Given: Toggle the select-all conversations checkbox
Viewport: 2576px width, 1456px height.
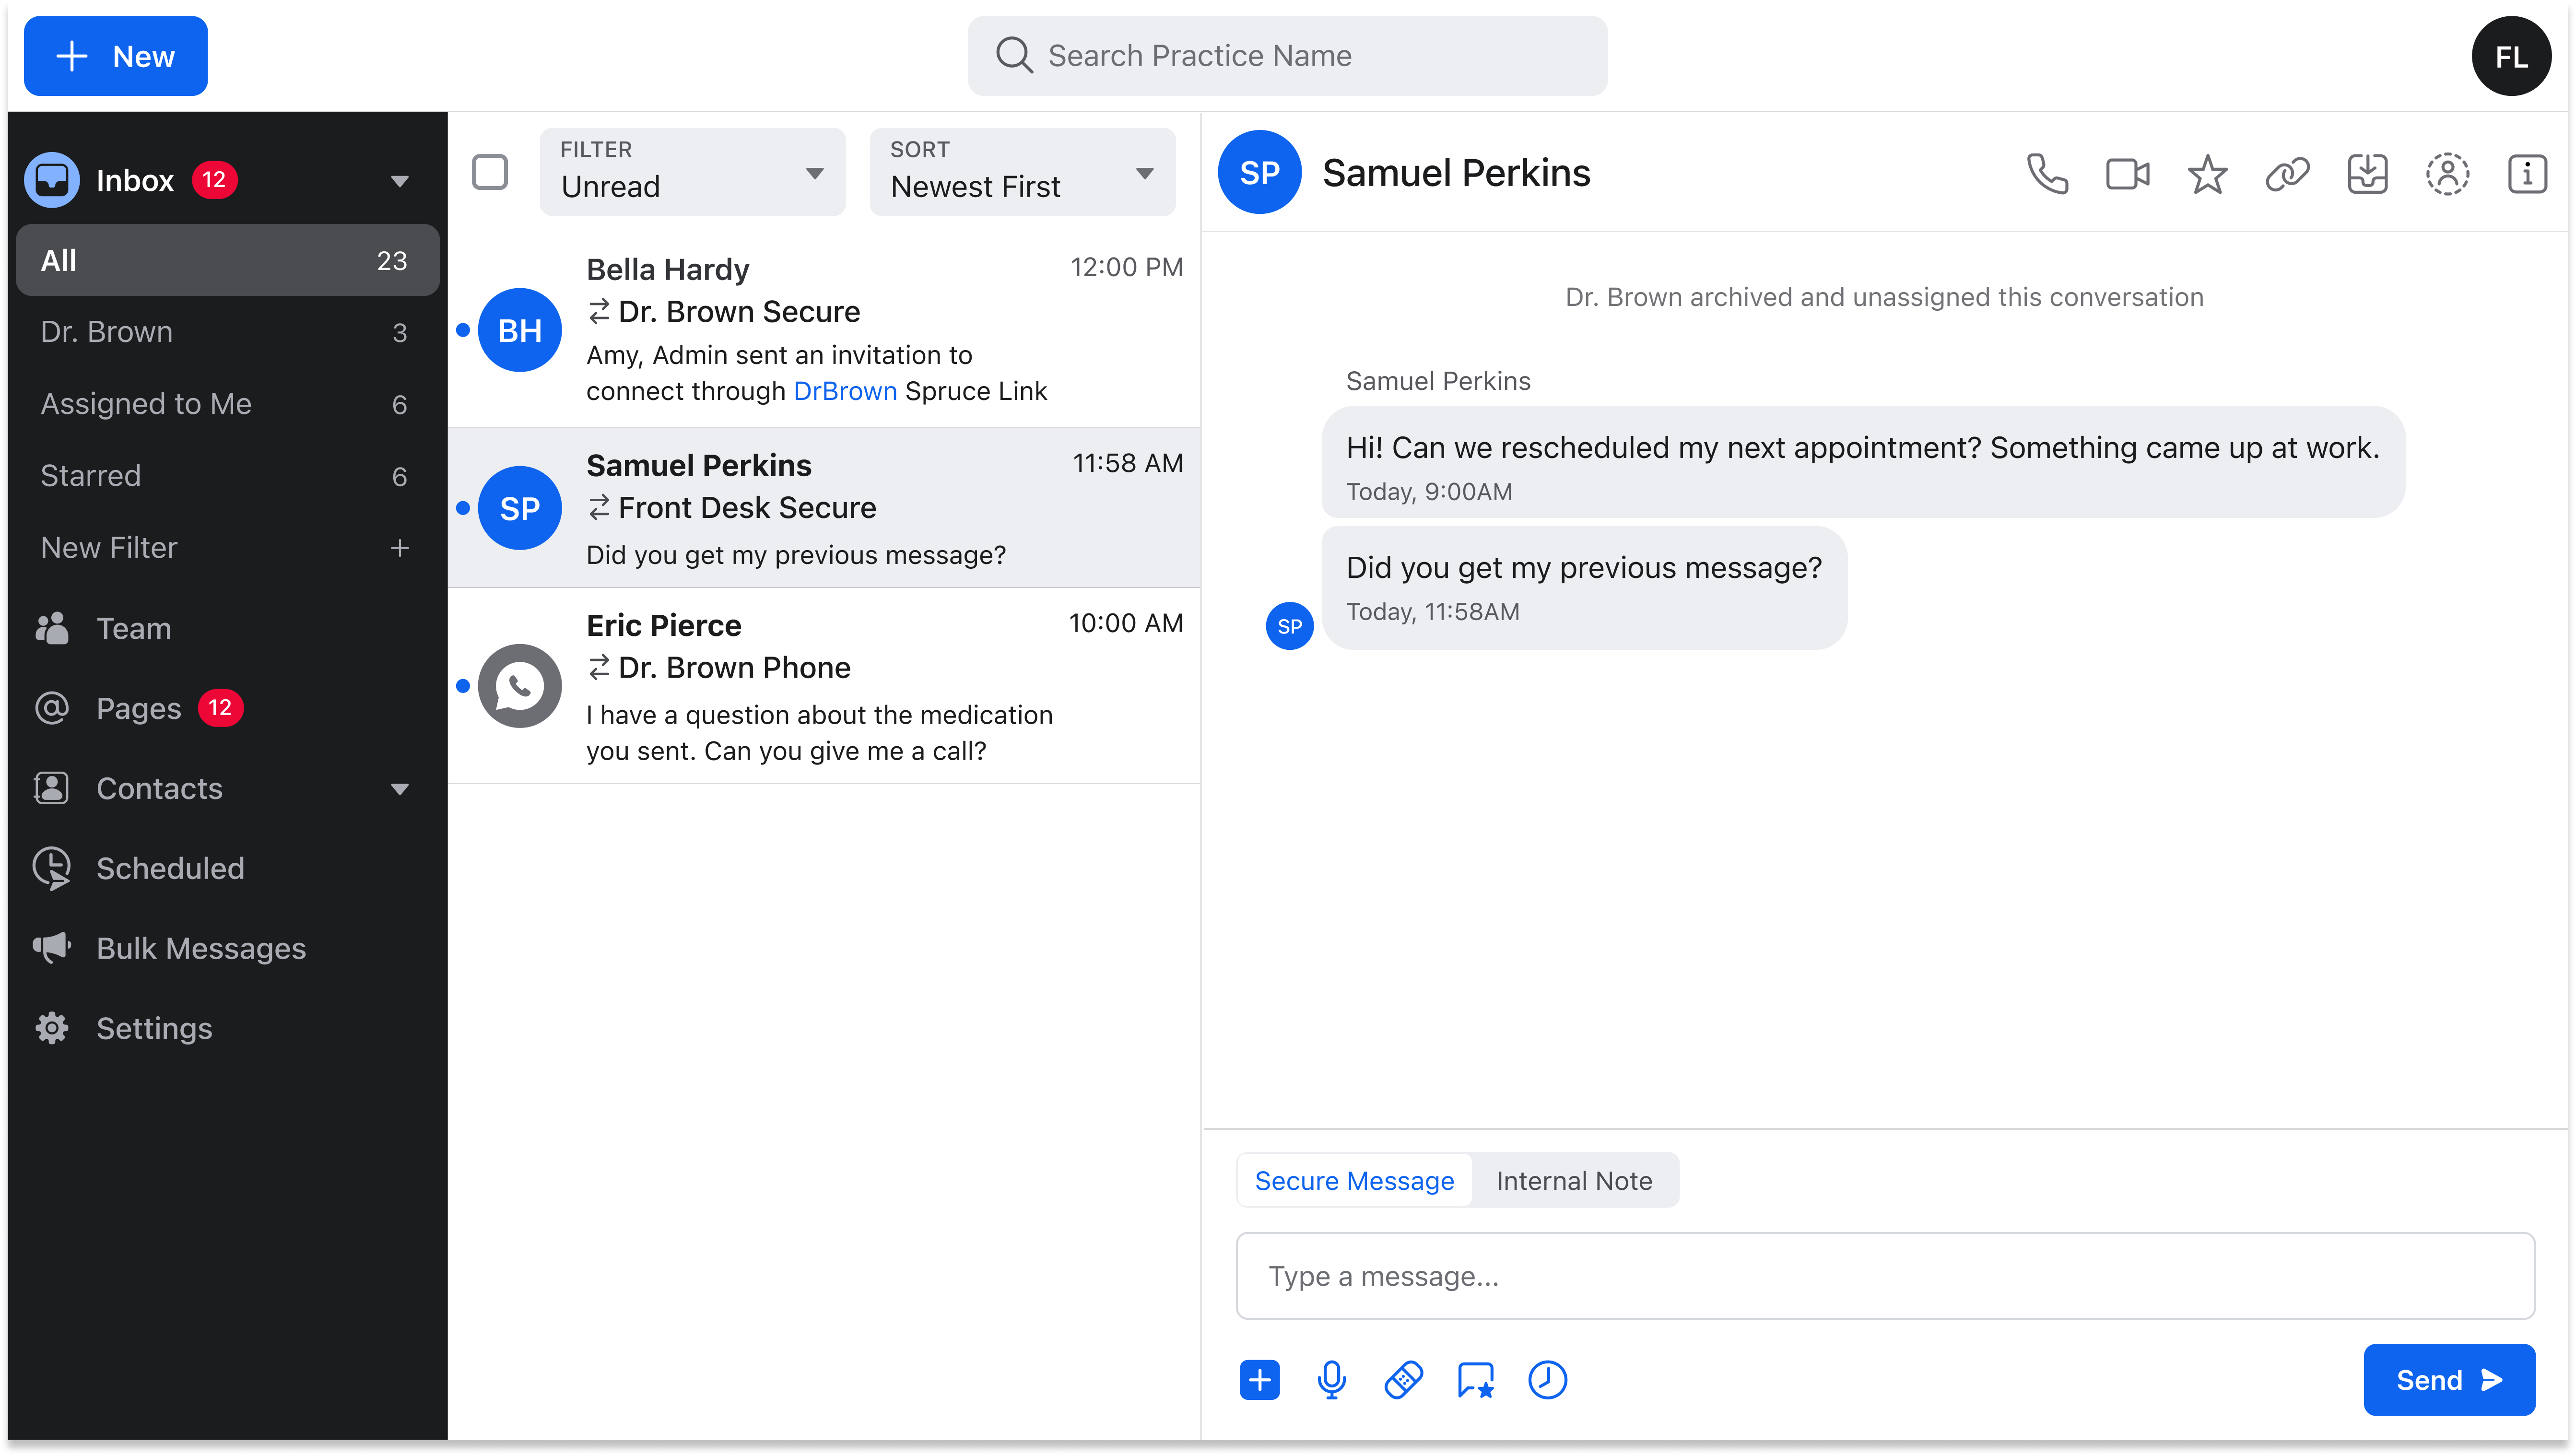Looking at the screenshot, I should point(490,172).
